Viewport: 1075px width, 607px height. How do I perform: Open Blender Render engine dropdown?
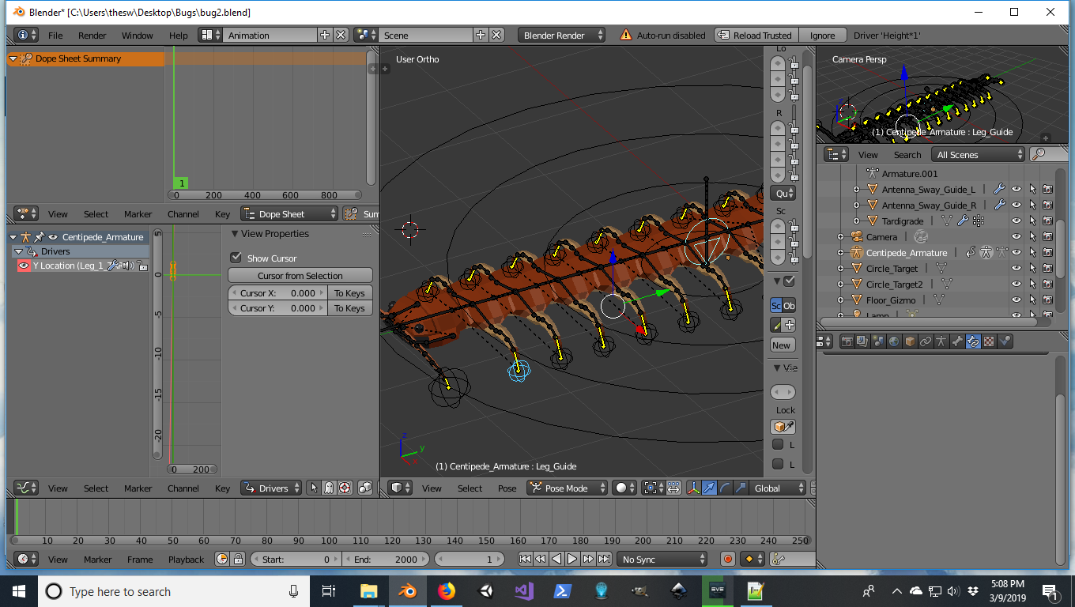point(562,35)
